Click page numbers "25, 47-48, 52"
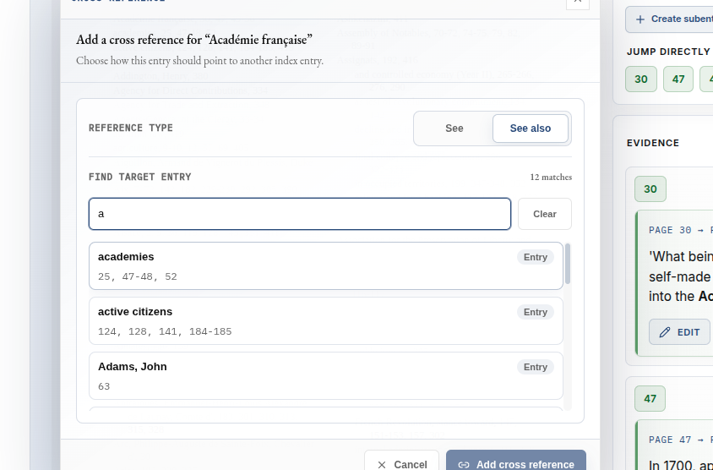The image size is (713, 470). click(138, 276)
